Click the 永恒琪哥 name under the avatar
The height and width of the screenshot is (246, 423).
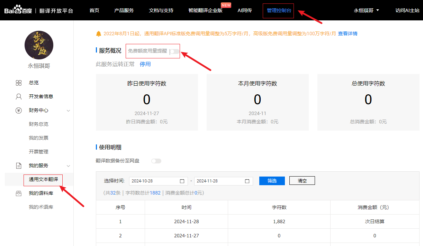tap(39, 66)
